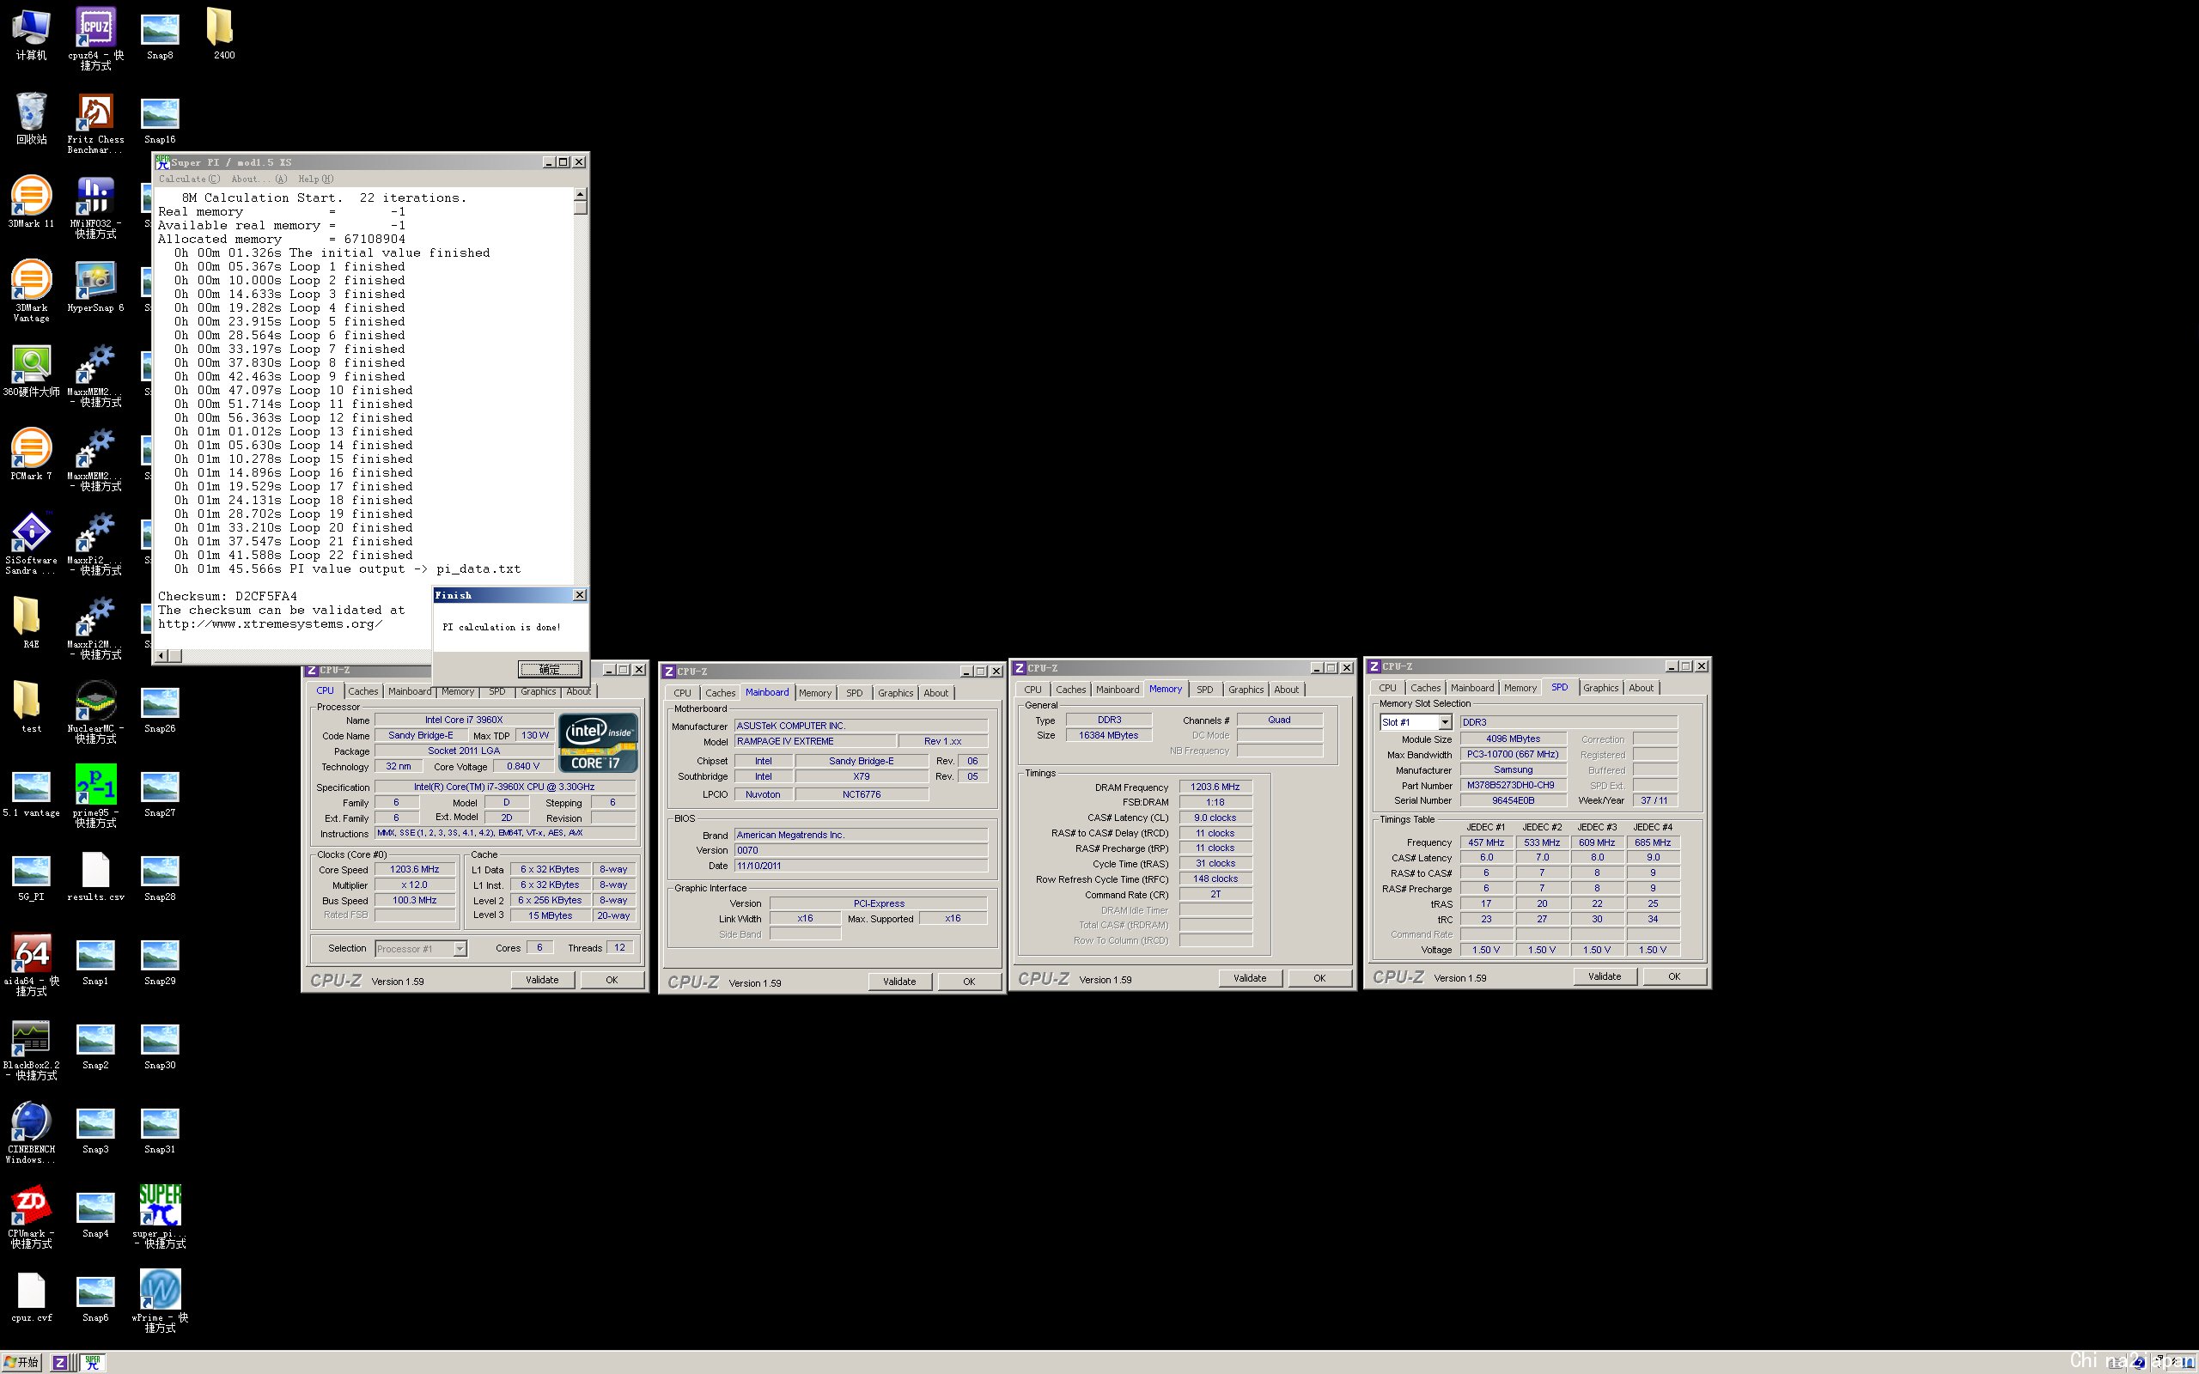The image size is (2199, 1374).
Task: Open the Snap31 image icon
Action: pos(160,1129)
